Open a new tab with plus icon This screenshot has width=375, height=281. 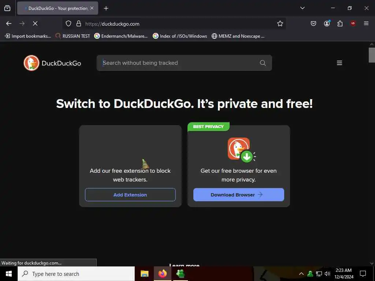tap(106, 8)
